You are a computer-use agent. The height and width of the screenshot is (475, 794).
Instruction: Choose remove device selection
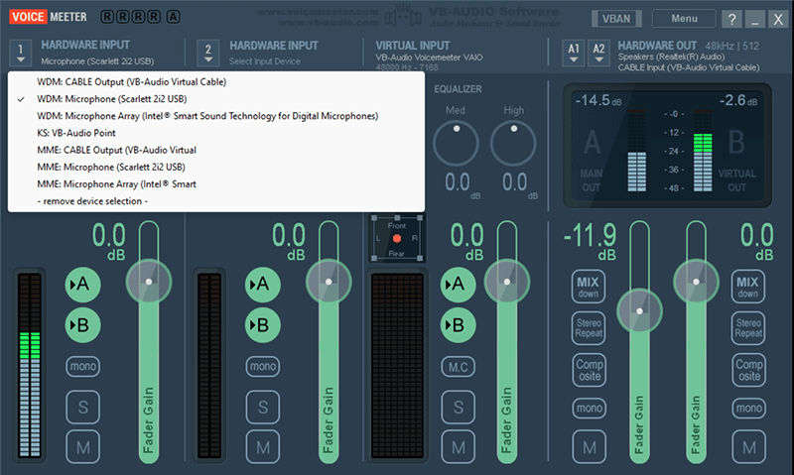[x=216, y=201]
